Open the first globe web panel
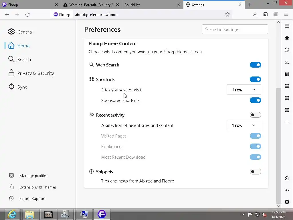This screenshot has height=220, width=293. point(287,86)
